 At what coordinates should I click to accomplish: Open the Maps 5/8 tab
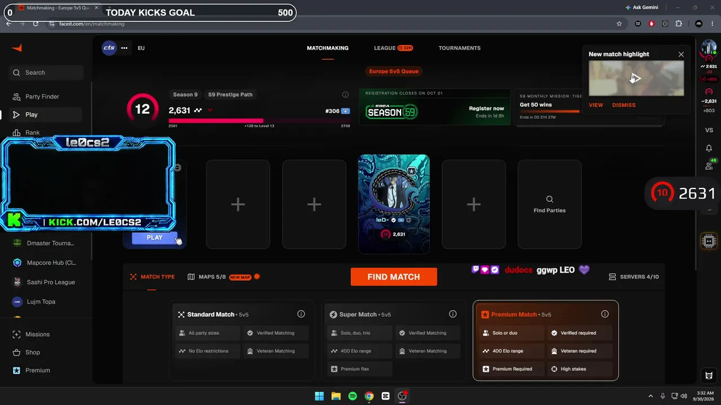pyautogui.click(x=223, y=277)
